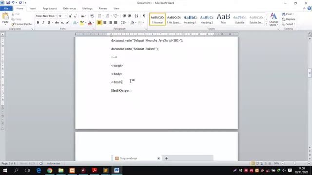Click Undo icon in Quick Access Toolbar

pos(13,3)
